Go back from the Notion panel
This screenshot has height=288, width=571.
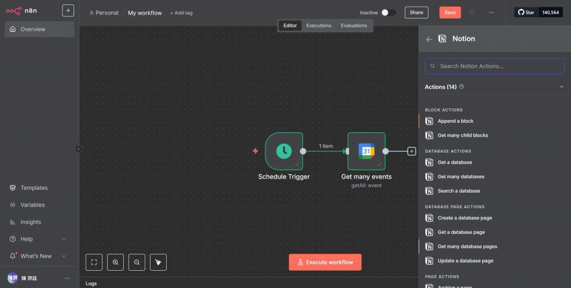pyautogui.click(x=429, y=40)
